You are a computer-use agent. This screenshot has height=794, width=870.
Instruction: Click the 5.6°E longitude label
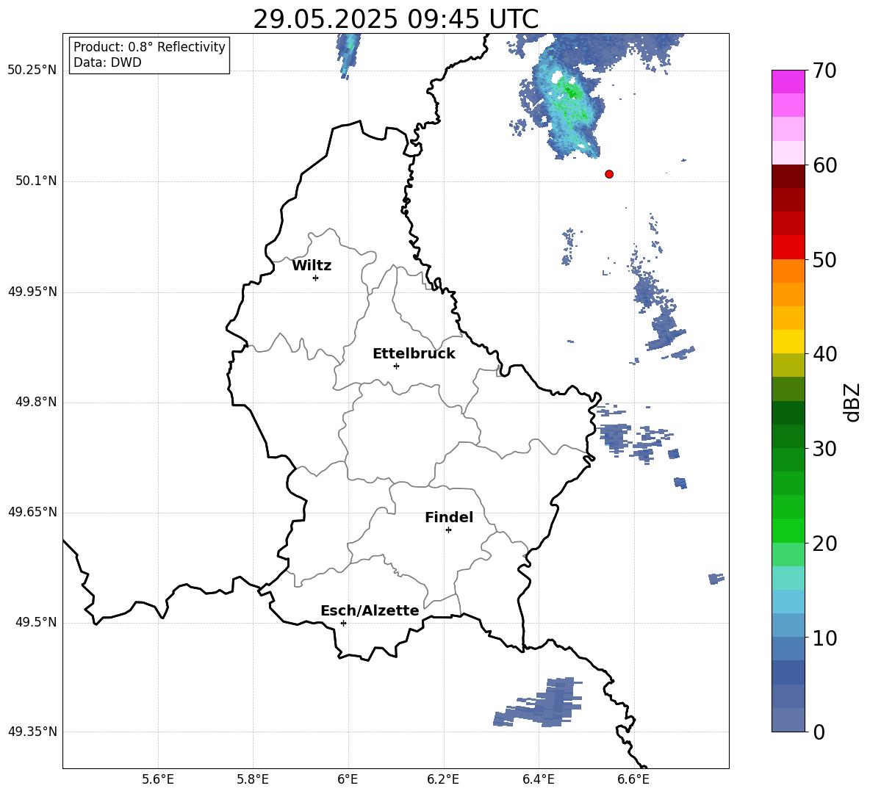pyautogui.click(x=158, y=780)
